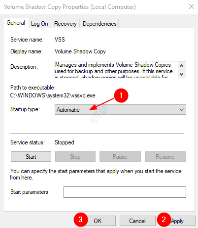Close the Volume Shadow Copy Properties dialog
This screenshot has height=228, width=198.
[x=192, y=7]
